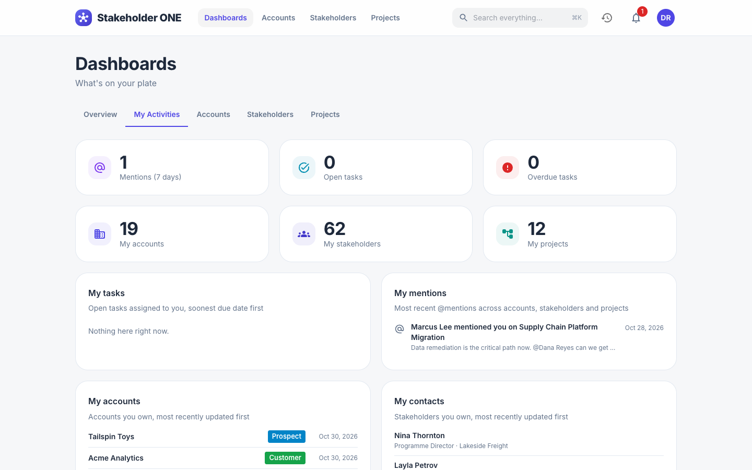Click the 'My mentions' heading
This screenshot has height=470, width=752.
(420, 293)
